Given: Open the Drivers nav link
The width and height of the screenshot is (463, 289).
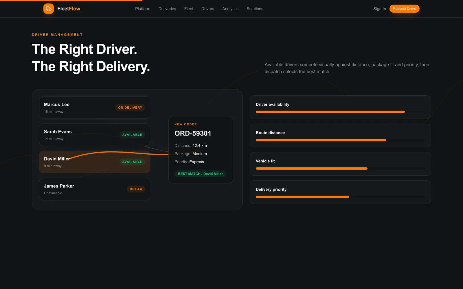Looking at the screenshot, I should [x=208, y=9].
